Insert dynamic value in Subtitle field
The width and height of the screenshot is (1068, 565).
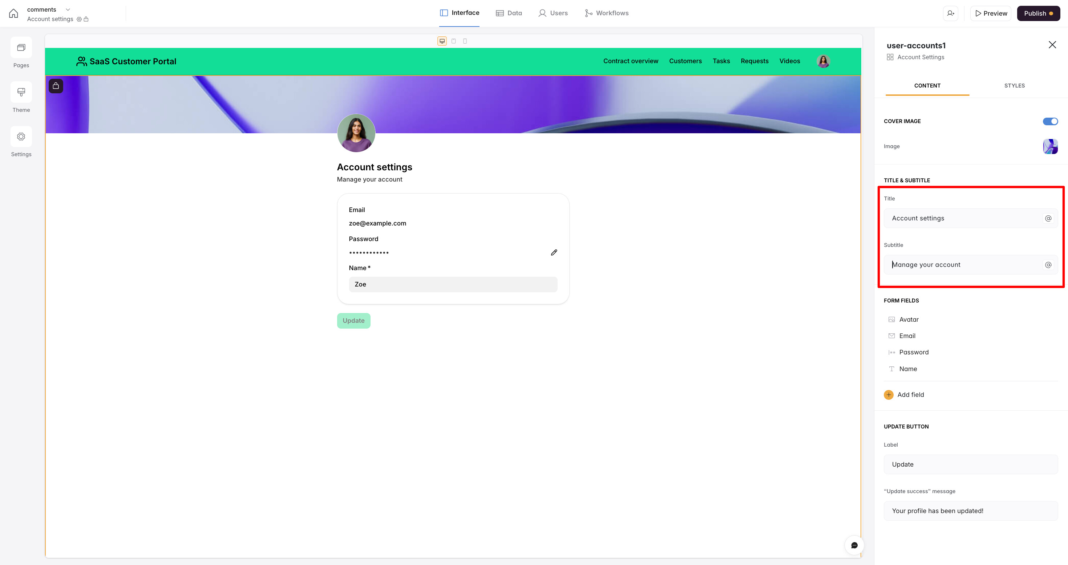pos(1048,265)
